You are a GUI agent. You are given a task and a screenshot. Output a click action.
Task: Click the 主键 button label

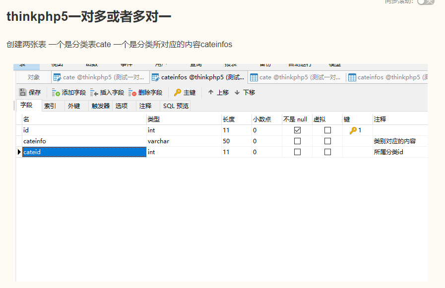click(x=190, y=93)
